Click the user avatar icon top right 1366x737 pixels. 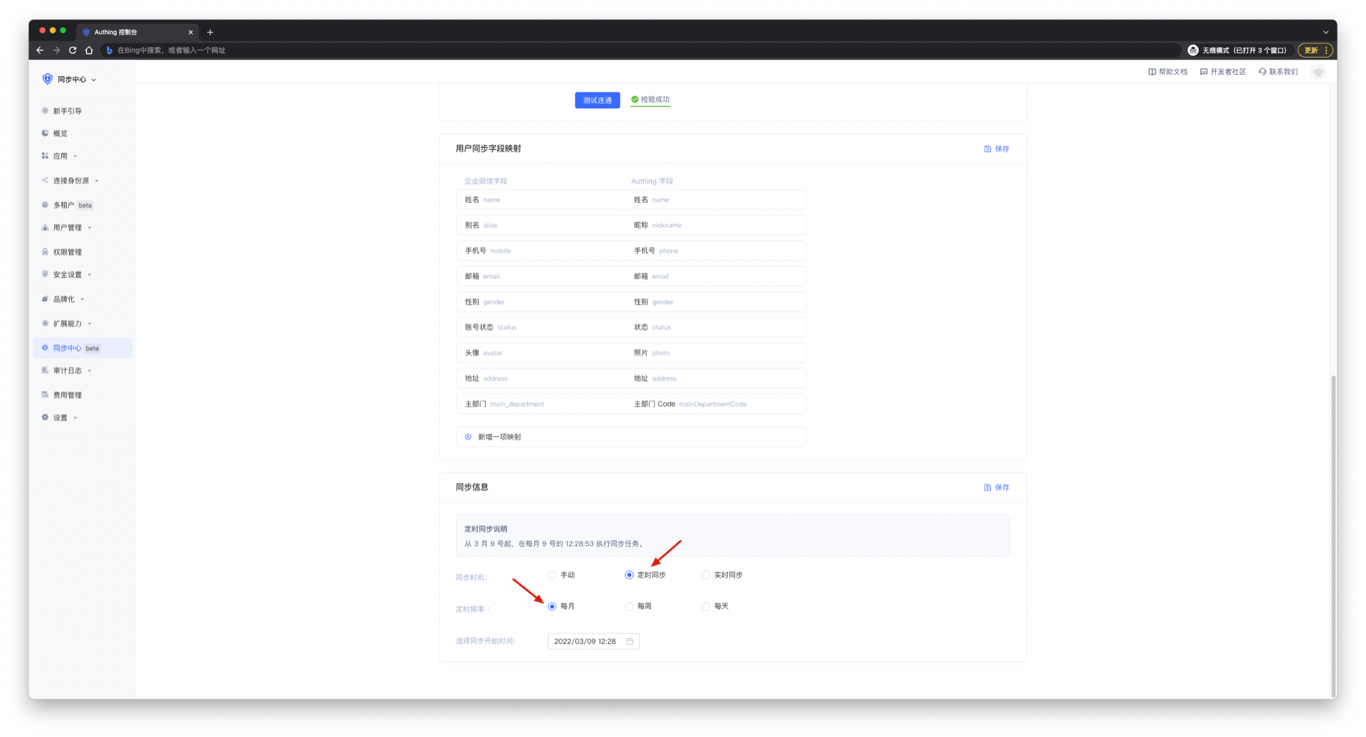click(1318, 72)
